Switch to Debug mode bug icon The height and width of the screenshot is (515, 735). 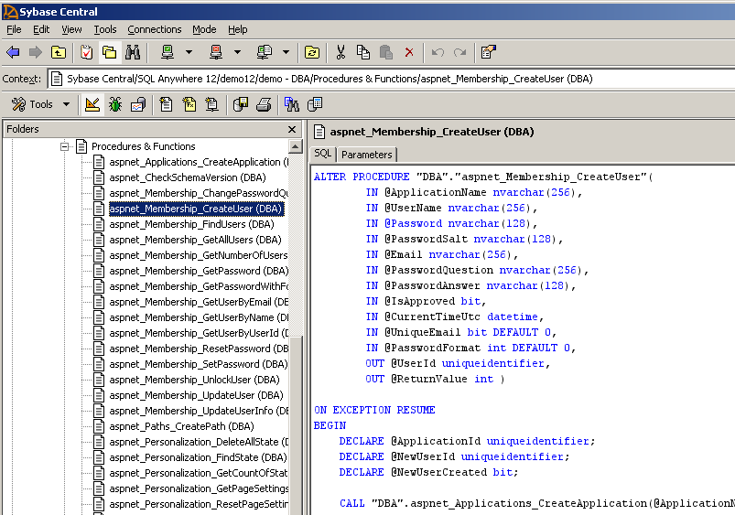pos(114,104)
